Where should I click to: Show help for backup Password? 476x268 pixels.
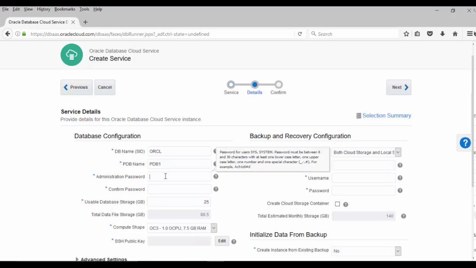pyautogui.click(x=400, y=191)
